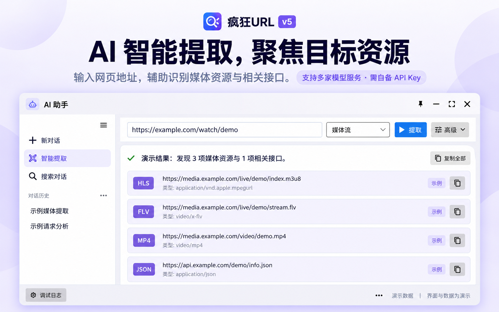Maximize the AI 助手 window
This screenshot has height=312, width=499.
(452, 104)
